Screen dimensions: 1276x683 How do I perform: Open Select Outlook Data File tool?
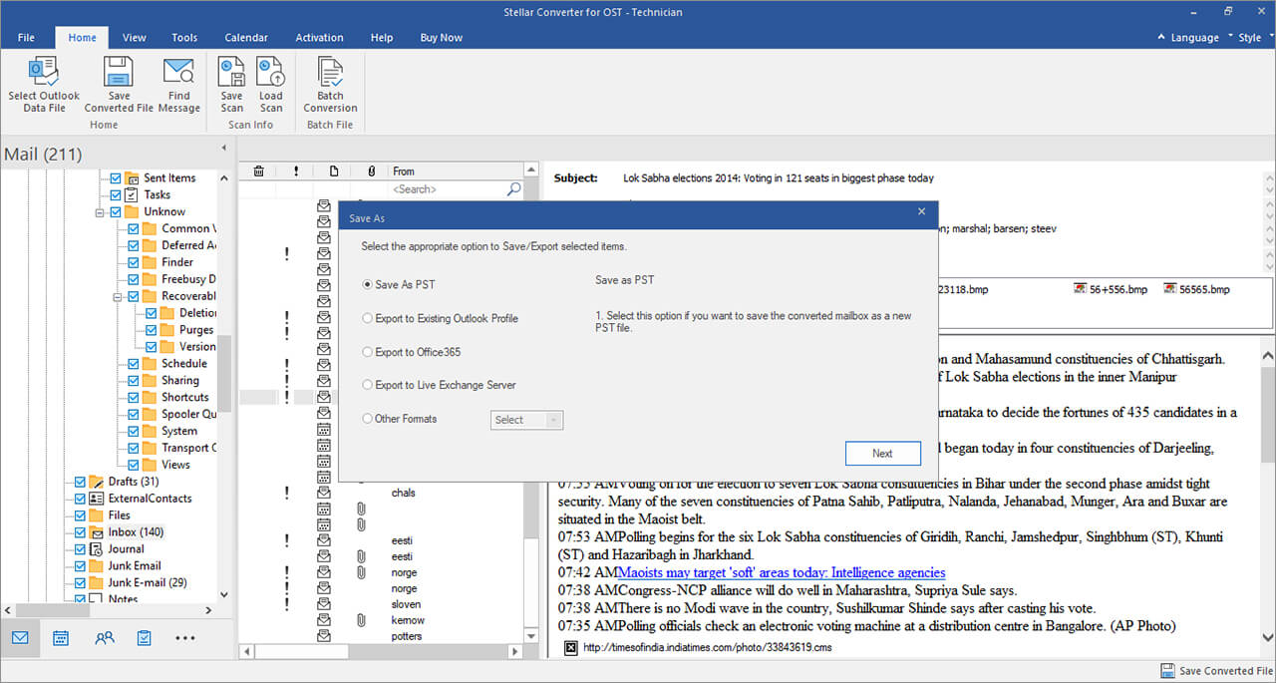point(44,84)
